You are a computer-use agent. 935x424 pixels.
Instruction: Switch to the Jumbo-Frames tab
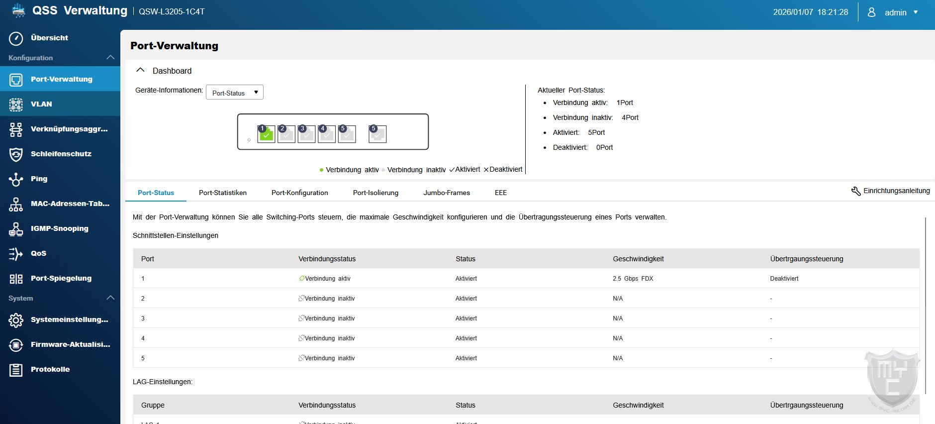coord(446,193)
